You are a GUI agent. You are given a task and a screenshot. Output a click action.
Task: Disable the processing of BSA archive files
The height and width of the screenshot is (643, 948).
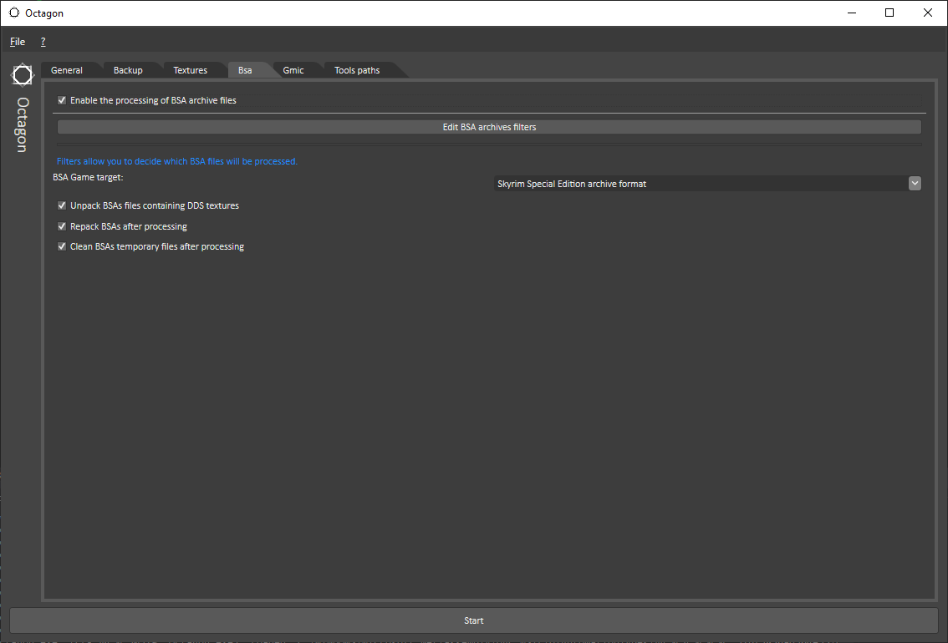[x=62, y=100]
